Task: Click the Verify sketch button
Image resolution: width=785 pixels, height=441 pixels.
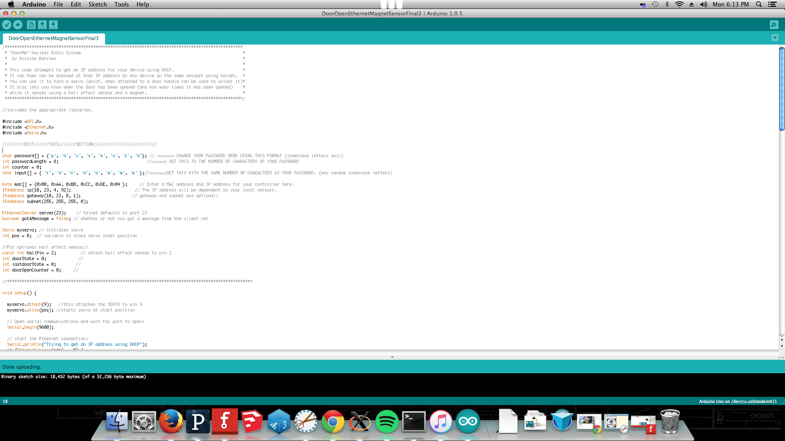Action: tap(7, 24)
